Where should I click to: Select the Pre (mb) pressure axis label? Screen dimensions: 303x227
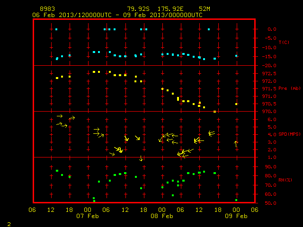289,88
